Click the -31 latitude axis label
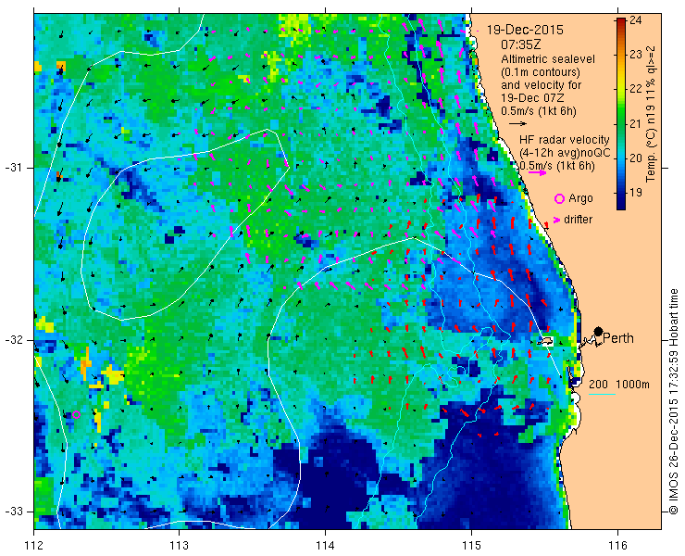This screenshot has height=556, width=685. [14, 168]
